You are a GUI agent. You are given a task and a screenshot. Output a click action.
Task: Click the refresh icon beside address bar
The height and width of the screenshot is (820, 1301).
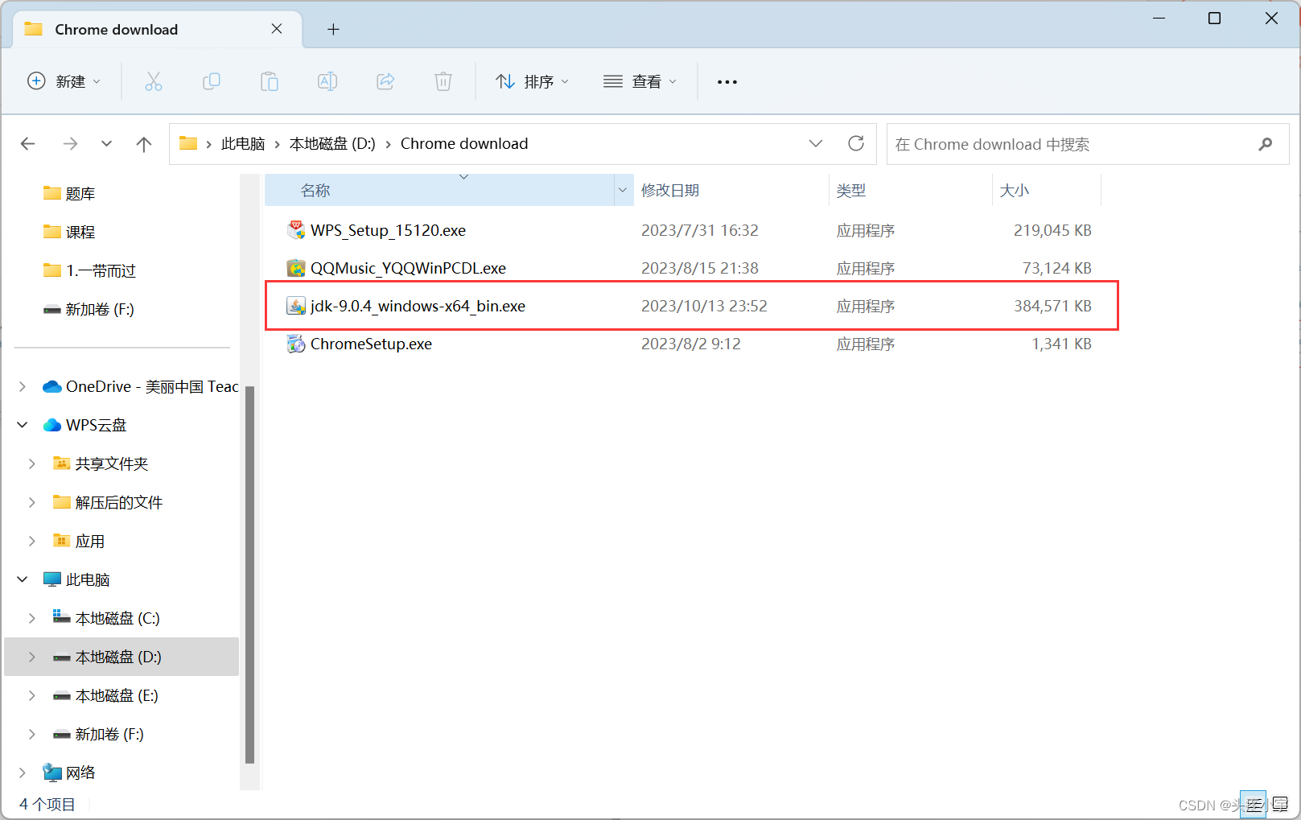click(x=856, y=143)
